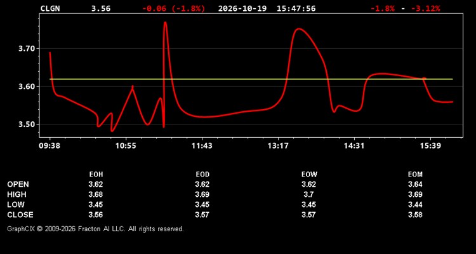Click the 3.50 y-axis label
This screenshot has width=476, height=254.
[x=27, y=124]
